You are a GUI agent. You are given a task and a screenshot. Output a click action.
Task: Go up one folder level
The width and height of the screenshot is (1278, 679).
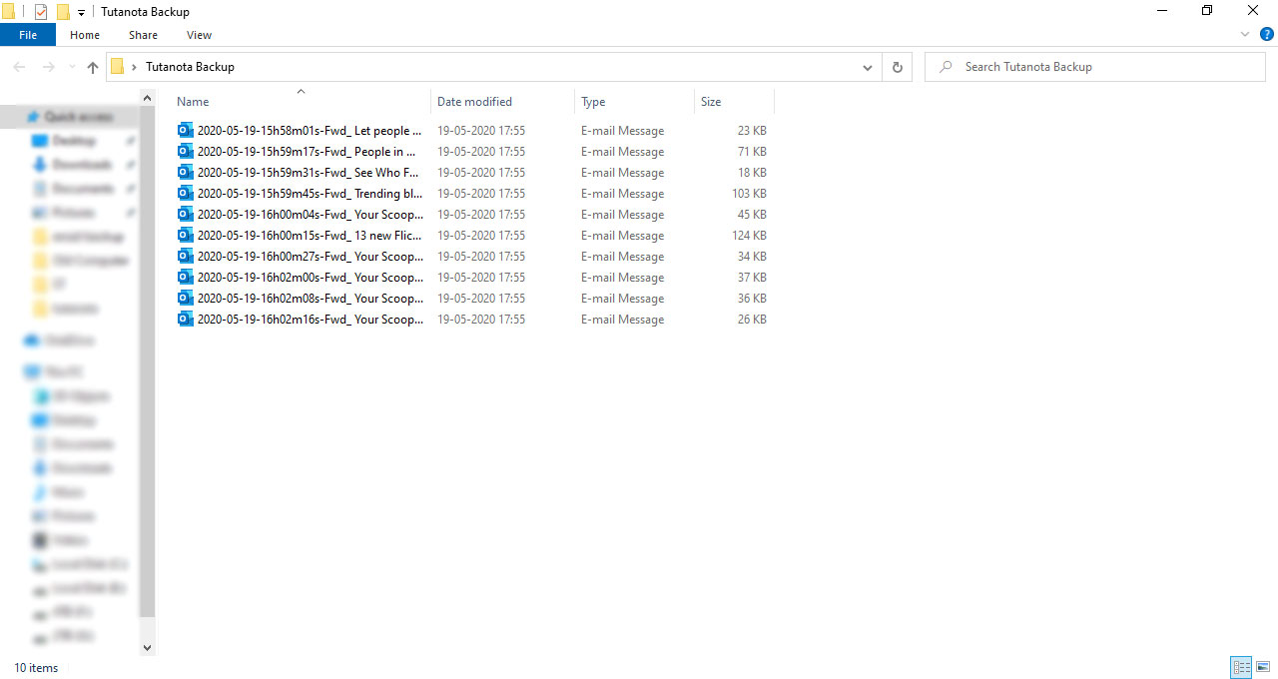(x=93, y=67)
